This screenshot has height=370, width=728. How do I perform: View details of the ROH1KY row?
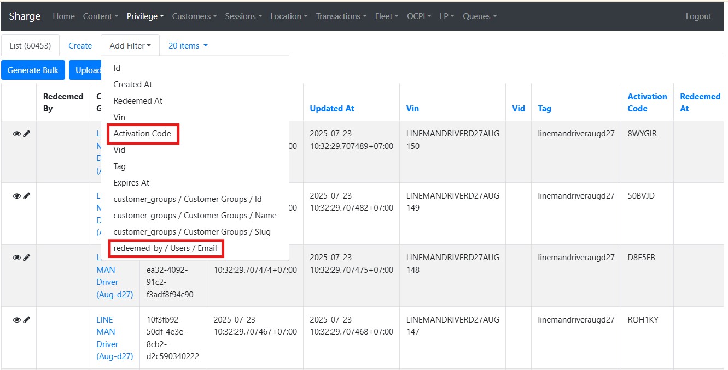click(x=16, y=320)
